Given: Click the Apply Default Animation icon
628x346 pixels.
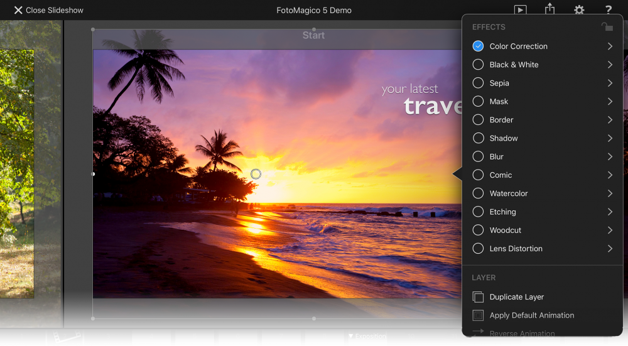Looking at the screenshot, I should (x=478, y=315).
